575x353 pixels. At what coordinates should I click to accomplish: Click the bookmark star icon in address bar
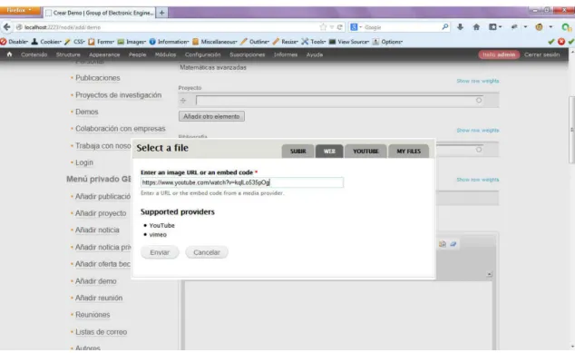coord(323,27)
